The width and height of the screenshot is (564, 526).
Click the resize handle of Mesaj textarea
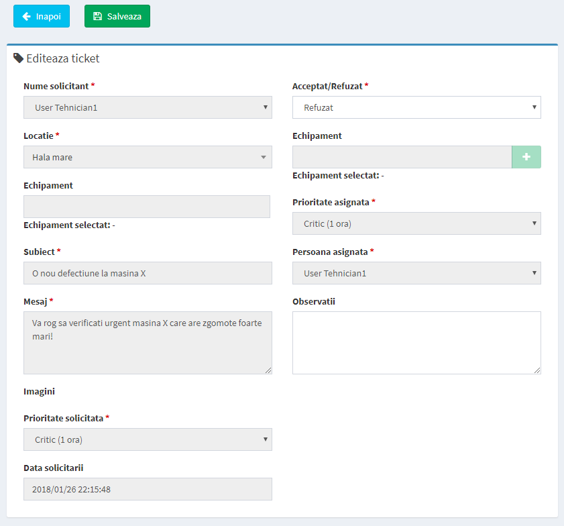pyautogui.click(x=268, y=370)
